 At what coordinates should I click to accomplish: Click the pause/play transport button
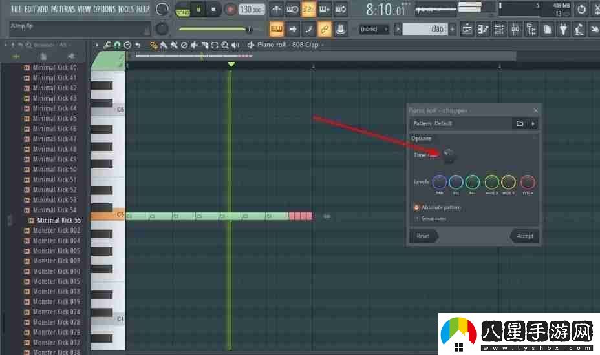(198, 10)
